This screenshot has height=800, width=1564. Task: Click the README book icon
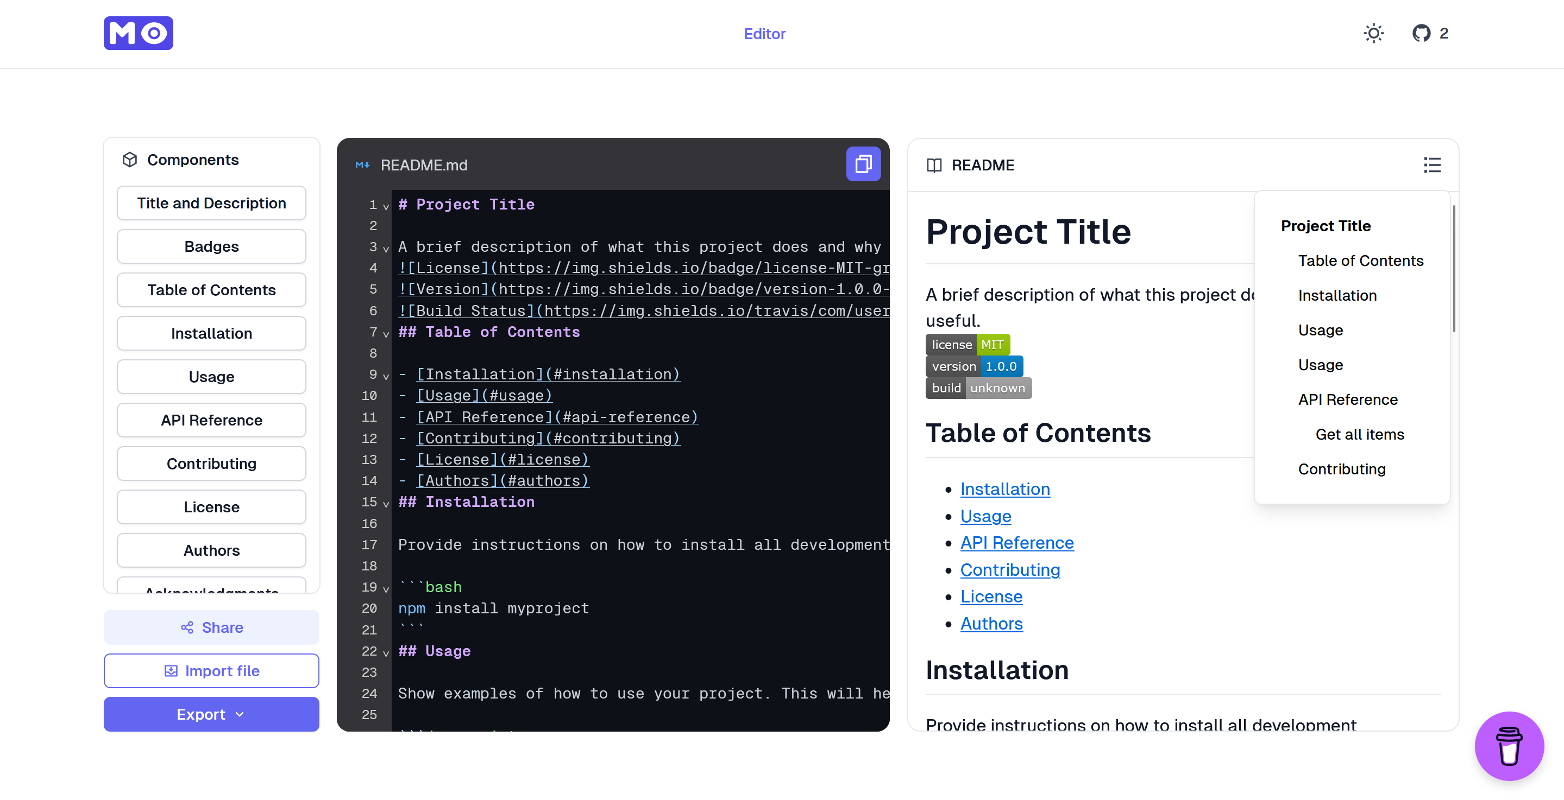pos(934,165)
